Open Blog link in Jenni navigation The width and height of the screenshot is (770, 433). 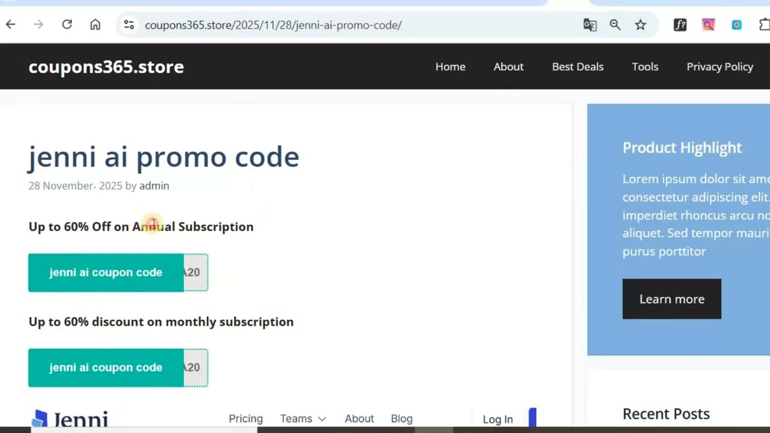click(401, 419)
